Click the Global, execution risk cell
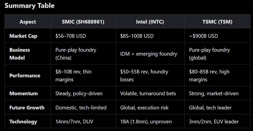This screenshot has width=253, height=131. [x=144, y=107]
